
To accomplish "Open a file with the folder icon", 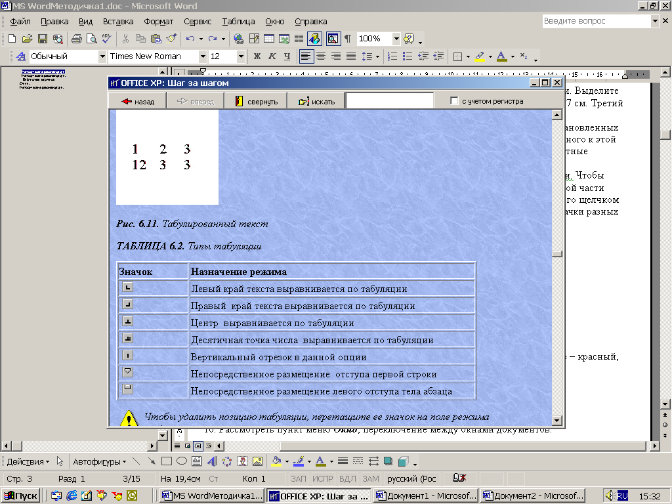I will pyautogui.click(x=27, y=39).
